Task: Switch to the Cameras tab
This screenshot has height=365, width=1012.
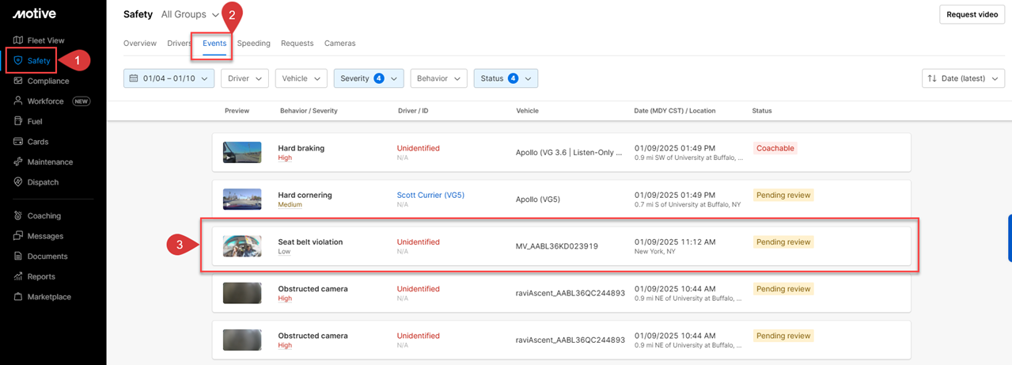Action: point(339,44)
